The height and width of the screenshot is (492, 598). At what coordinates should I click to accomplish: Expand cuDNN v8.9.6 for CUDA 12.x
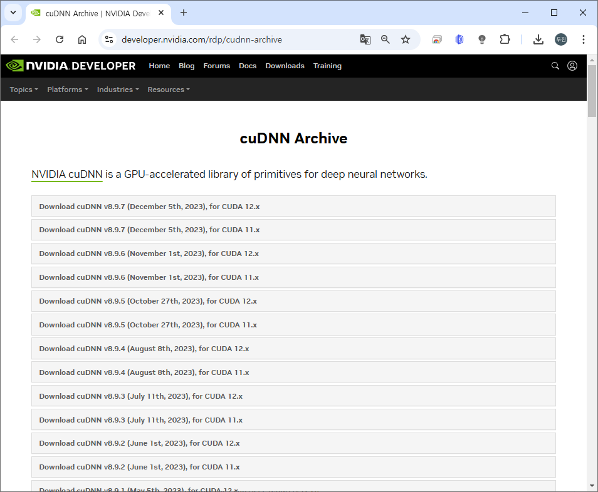pyautogui.click(x=293, y=254)
